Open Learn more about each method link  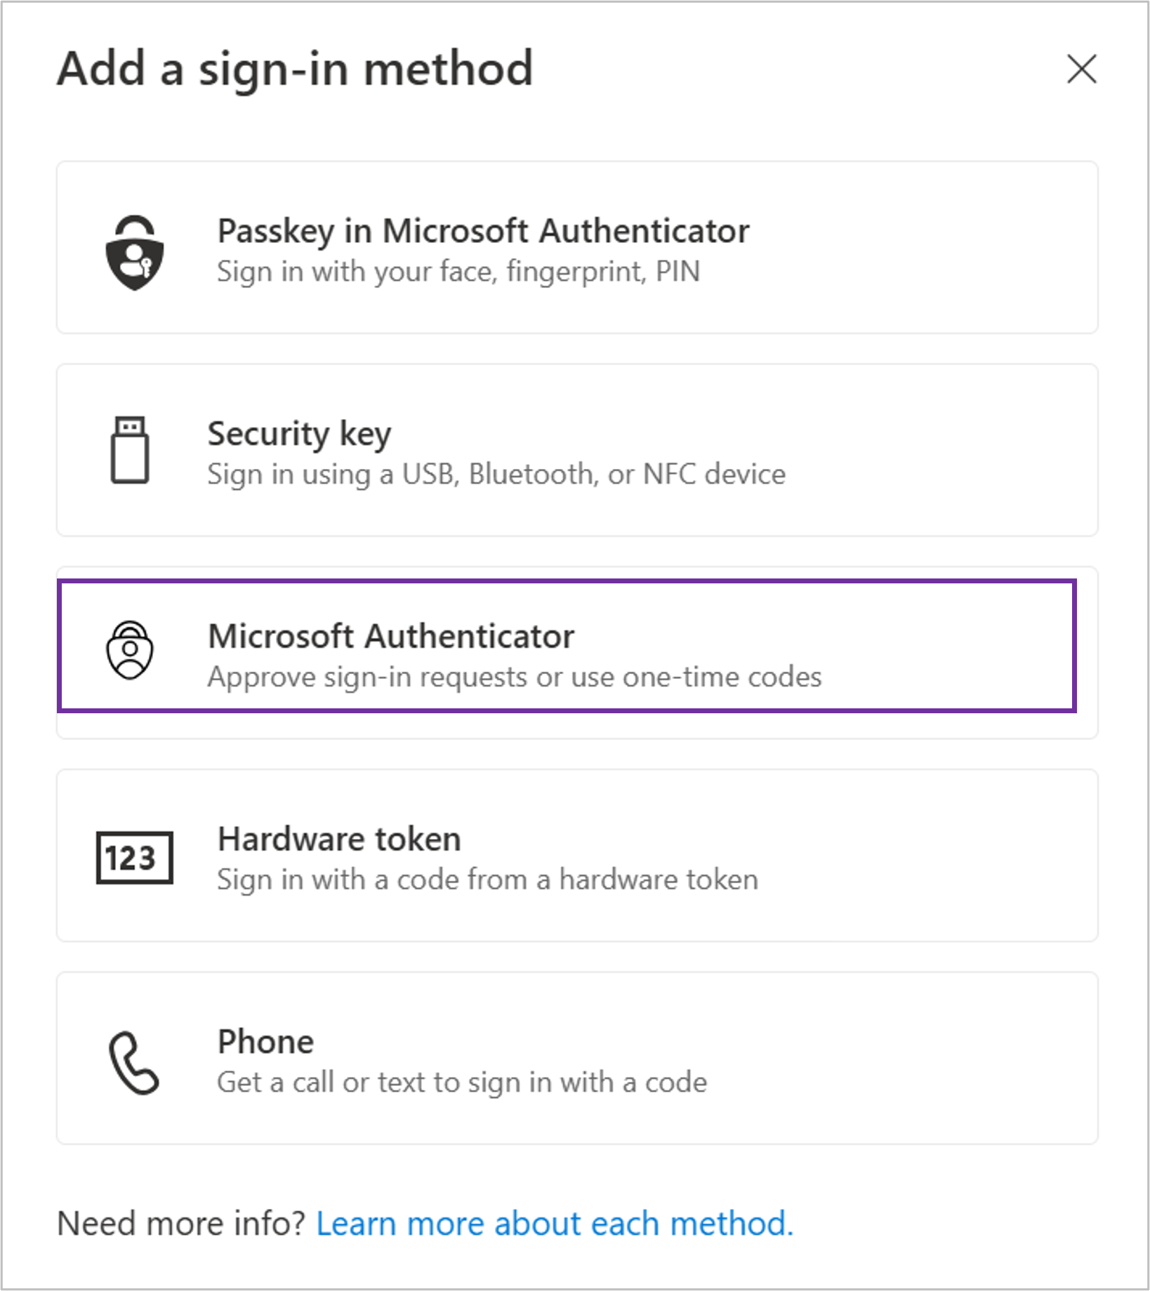(x=555, y=1224)
